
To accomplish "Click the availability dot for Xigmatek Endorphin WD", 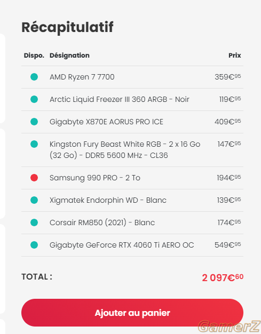I will [34, 200].
